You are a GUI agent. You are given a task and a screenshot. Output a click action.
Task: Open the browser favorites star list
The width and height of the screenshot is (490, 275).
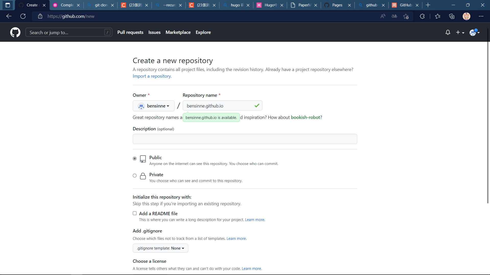click(438, 16)
